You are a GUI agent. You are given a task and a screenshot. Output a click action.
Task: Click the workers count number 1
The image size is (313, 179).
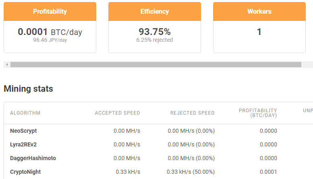coord(259,32)
